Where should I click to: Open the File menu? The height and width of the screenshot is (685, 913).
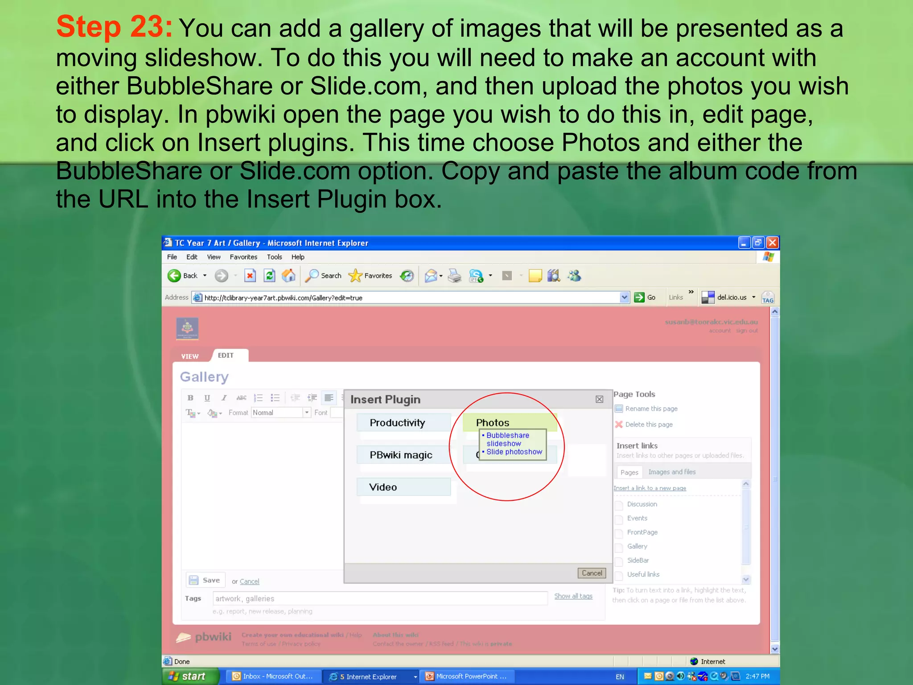click(172, 257)
